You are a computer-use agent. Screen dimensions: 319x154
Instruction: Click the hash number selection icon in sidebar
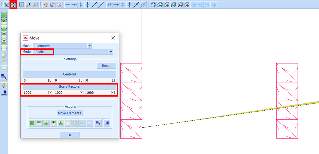4,92
